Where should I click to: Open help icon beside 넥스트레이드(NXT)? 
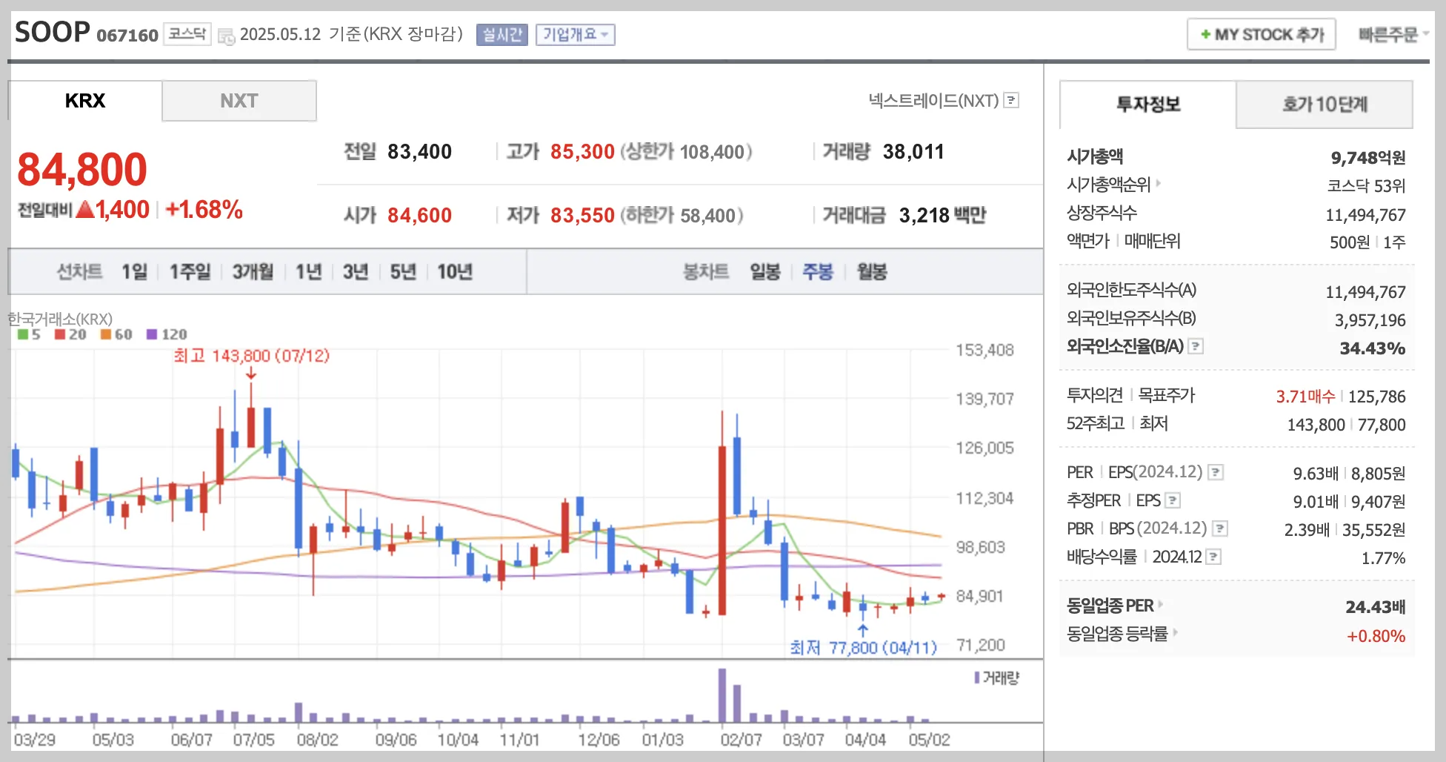point(1011,100)
